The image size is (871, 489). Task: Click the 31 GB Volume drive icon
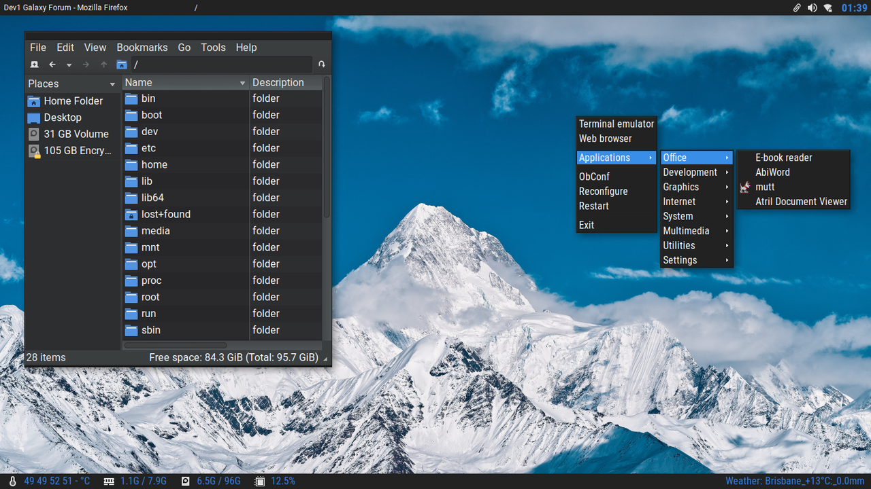[x=34, y=134]
